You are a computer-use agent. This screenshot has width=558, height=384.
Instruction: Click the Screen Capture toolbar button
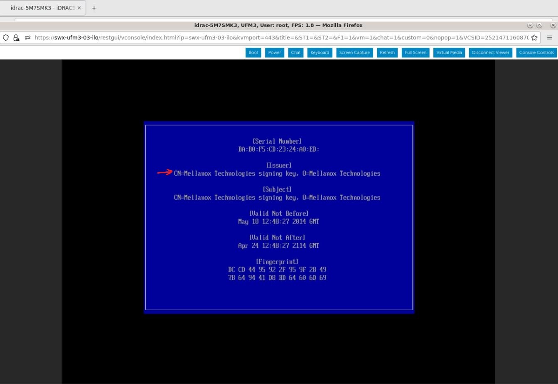pos(354,52)
